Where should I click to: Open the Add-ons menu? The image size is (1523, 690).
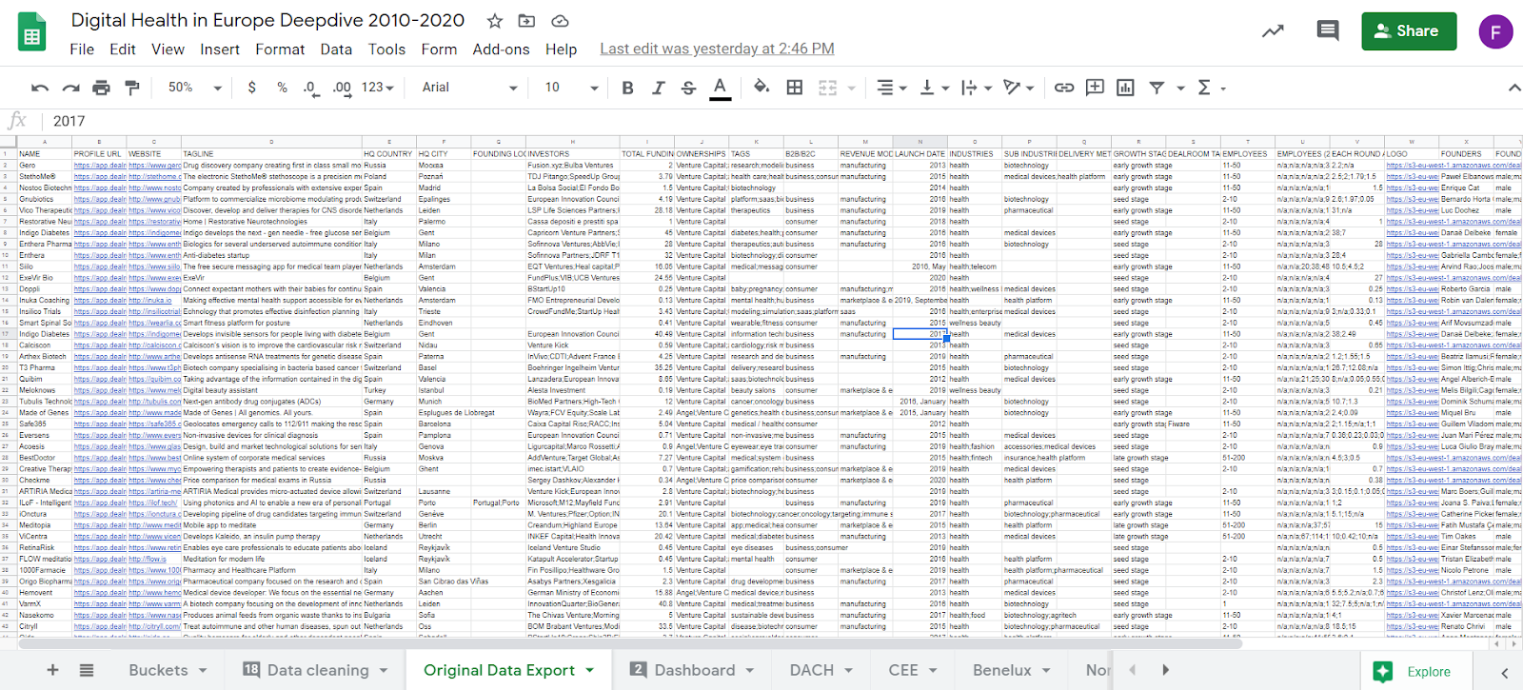coord(502,49)
